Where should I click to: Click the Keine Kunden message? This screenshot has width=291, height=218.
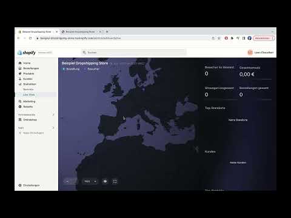(x=238, y=162)
